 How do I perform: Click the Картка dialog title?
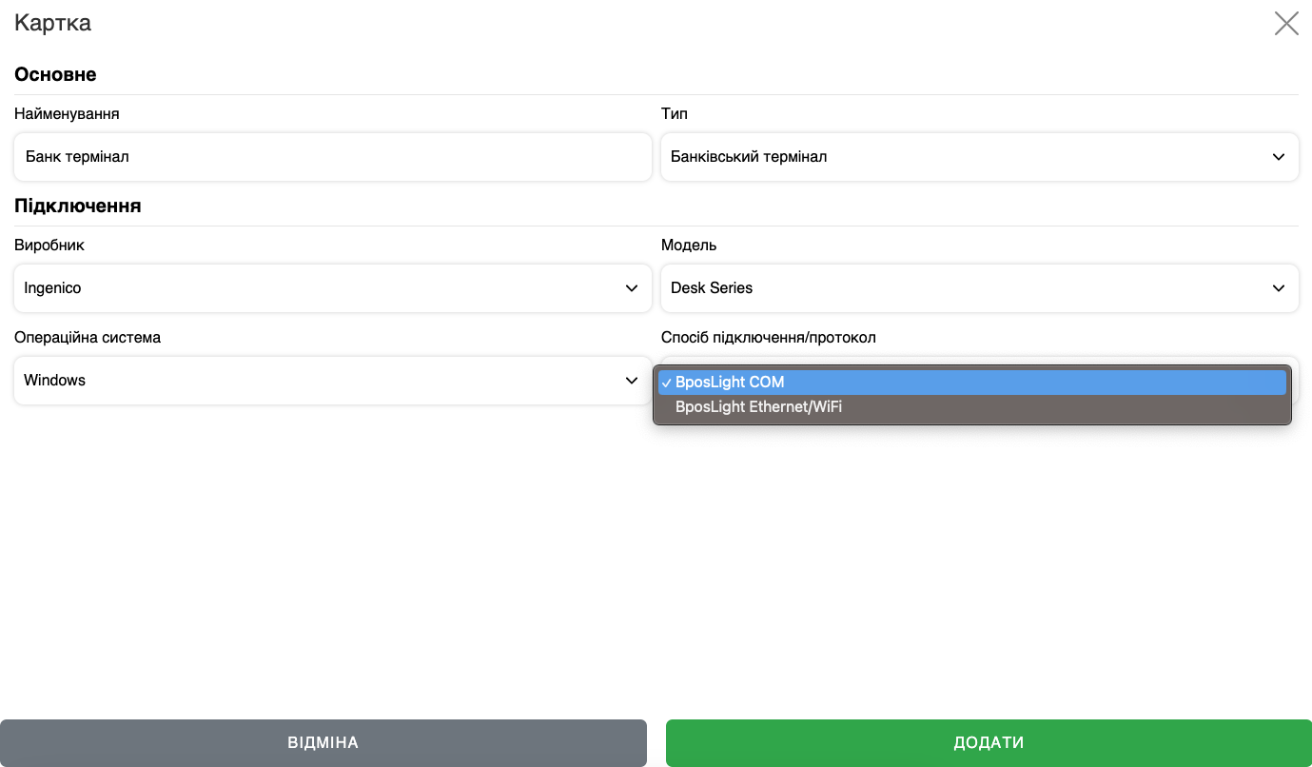(x=53, y=23)
